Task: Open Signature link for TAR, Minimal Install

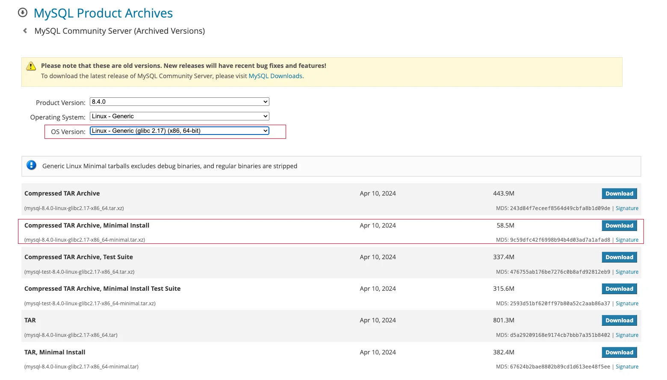Action: pos(627,367)
